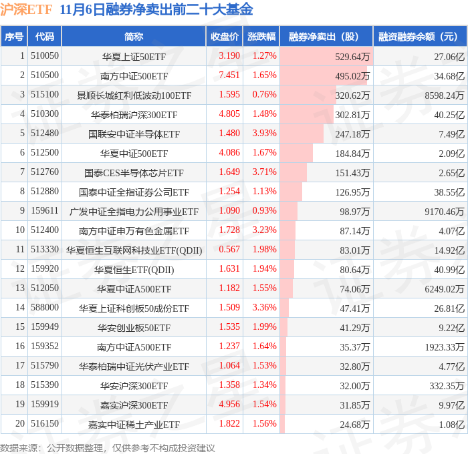Screen dimensions: 468x454
Task: Click margin balance 9170.46万
Action: (445, 212)
